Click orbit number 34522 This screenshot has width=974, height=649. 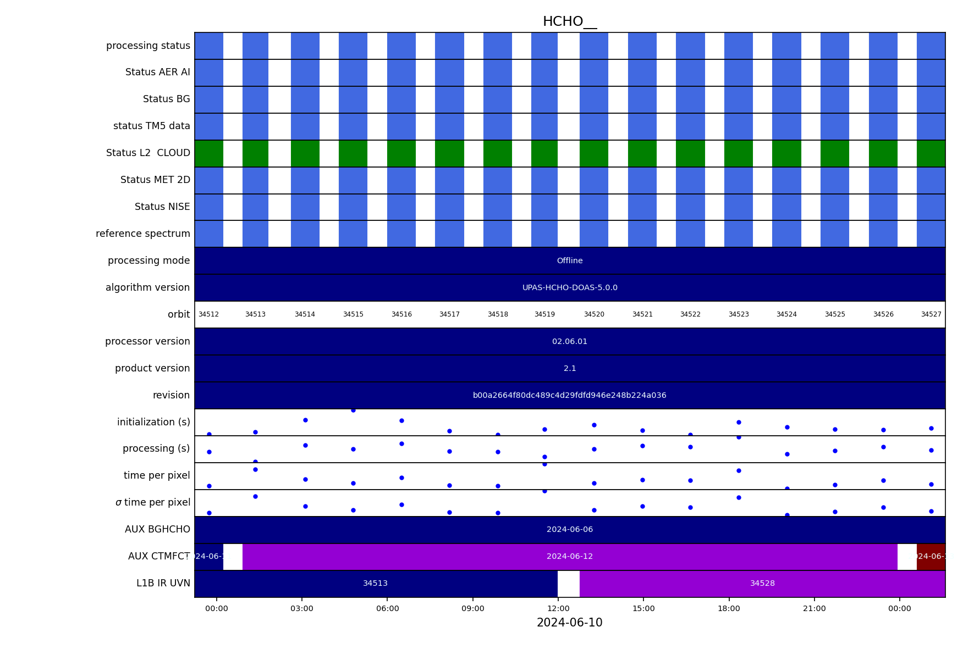(690, 315)
